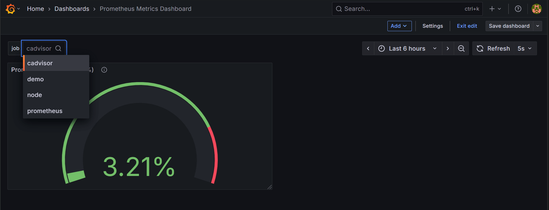
Task: Open the 5s refresh interval dropdown
Action: pos(525,48)
